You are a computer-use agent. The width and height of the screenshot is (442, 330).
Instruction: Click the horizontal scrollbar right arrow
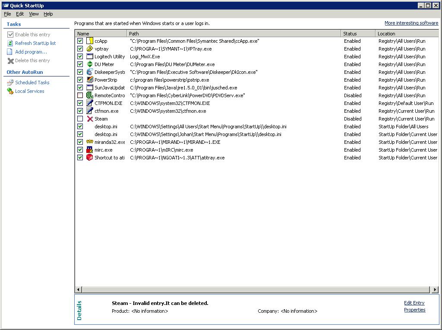(435, 289)
